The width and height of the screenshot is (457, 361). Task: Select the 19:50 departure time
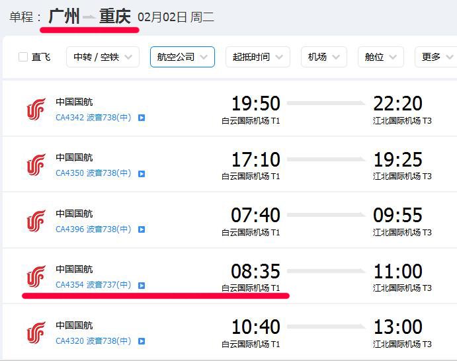click(255, 103)
